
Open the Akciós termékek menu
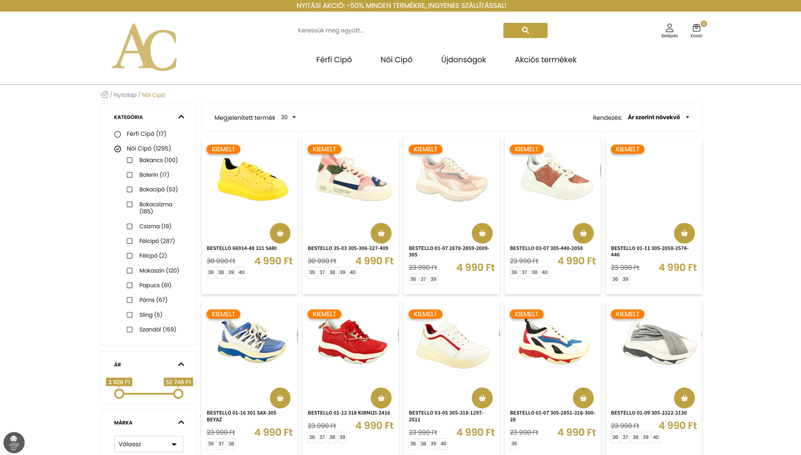tap(546, 59)
